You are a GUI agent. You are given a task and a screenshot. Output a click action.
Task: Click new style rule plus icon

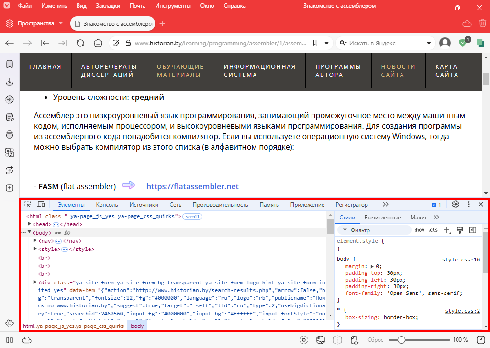pos(447,230)
